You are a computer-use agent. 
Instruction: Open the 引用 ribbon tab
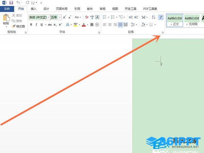[x=77, y=9]
